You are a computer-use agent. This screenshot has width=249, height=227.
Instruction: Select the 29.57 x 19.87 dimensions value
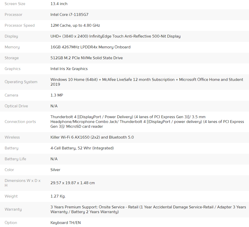pos(73,183)
